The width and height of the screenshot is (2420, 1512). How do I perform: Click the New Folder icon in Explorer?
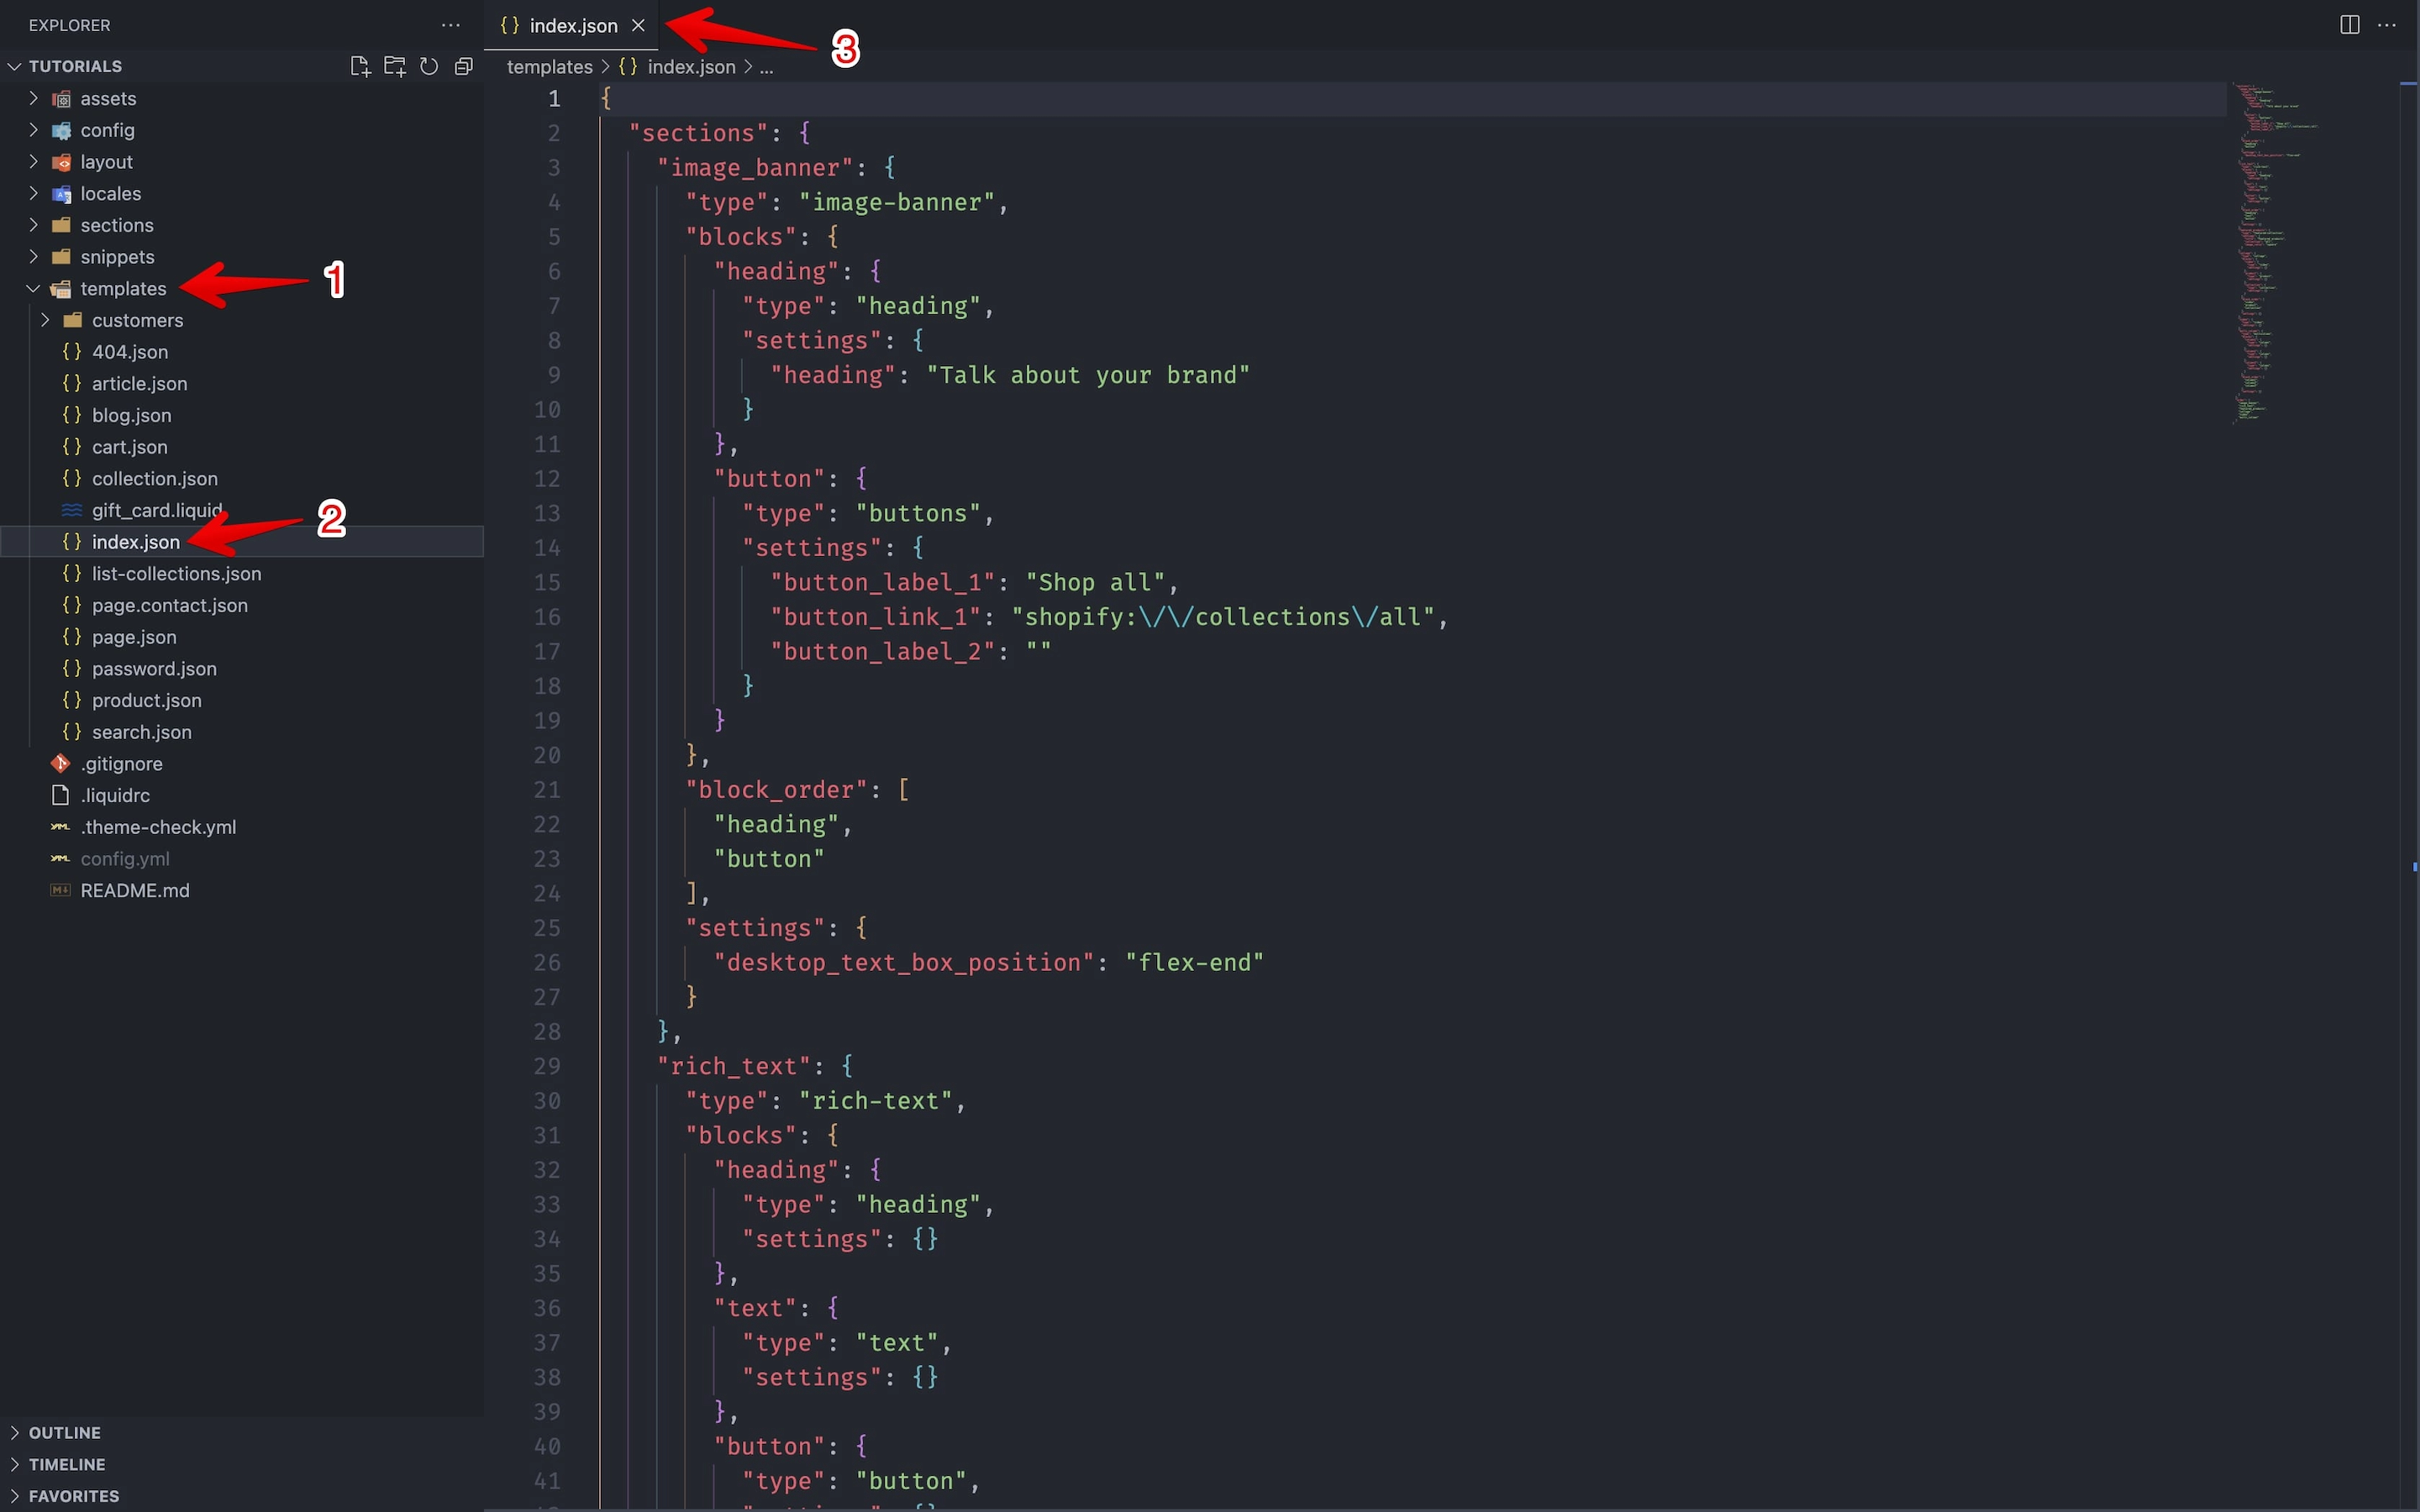pyautogui.click(x=395, y=66)
